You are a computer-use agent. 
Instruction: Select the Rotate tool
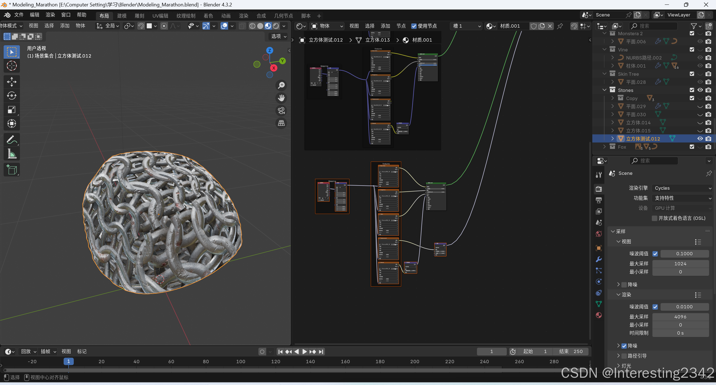[x=11, y=96]
